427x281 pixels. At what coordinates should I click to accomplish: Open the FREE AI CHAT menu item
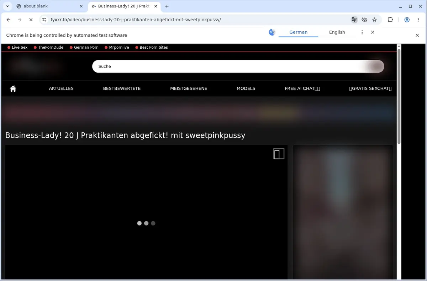click(x=302, y=89)
